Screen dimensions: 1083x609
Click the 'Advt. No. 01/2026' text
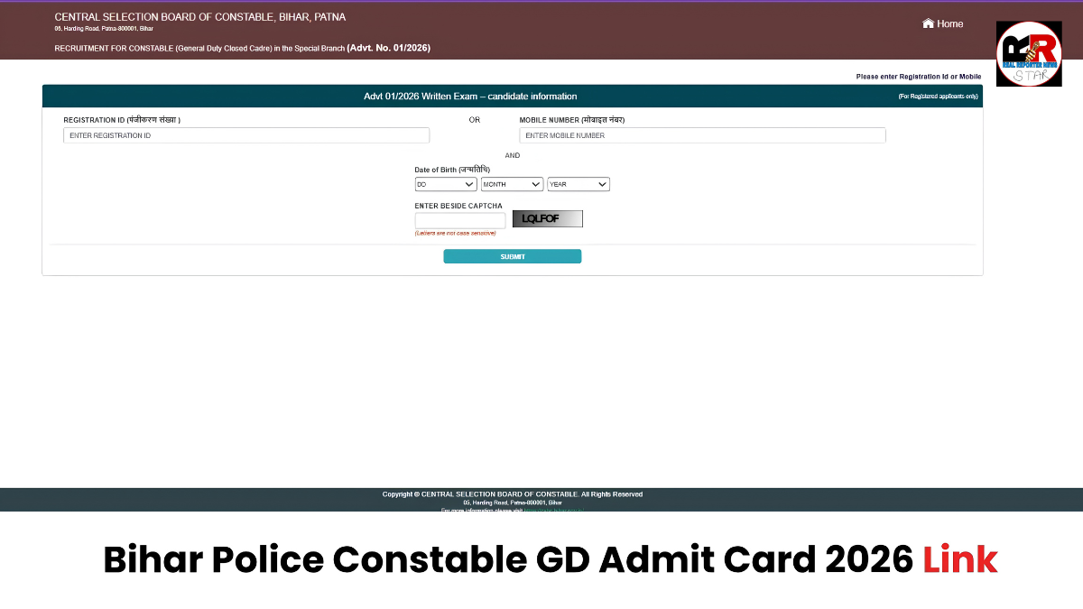pyautogui.click(x=389, y=48)
